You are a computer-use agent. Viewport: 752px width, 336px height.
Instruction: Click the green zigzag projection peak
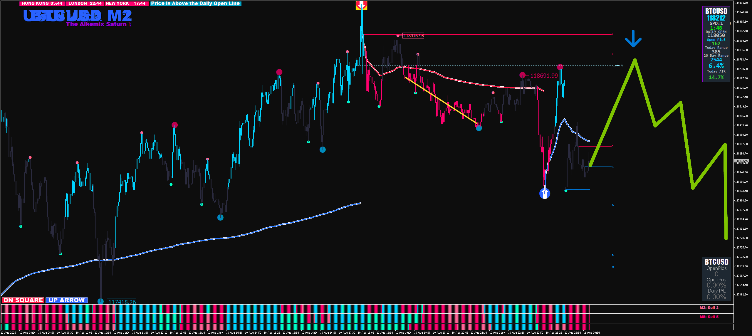635,60
